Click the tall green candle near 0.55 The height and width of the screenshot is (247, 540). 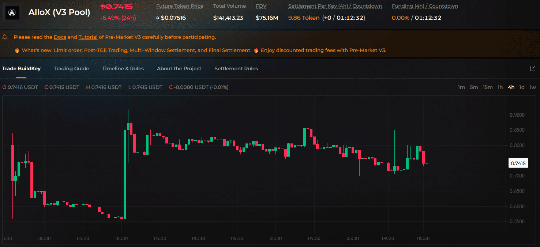pyautogui.click(x=125, y=174)
